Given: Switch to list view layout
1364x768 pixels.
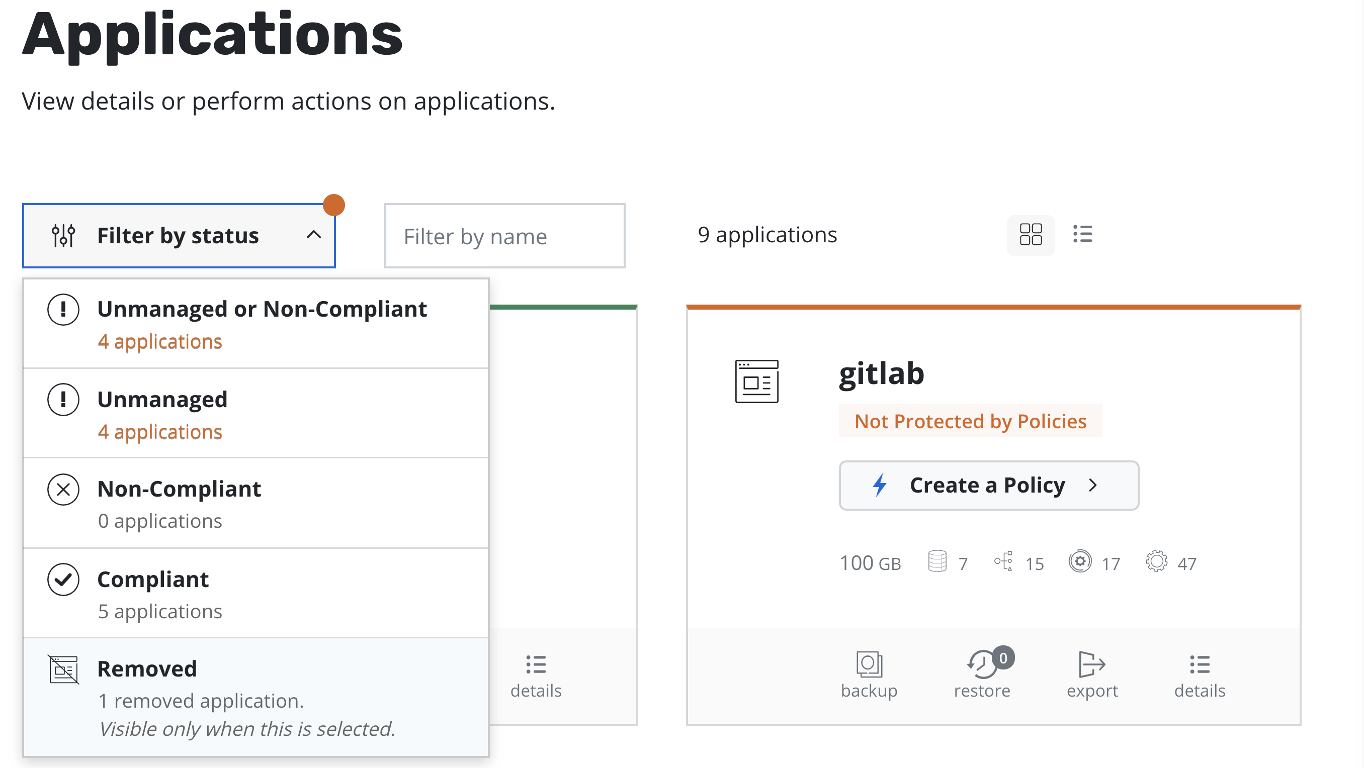Looking at the screenshot, I should pos(1082,235).
